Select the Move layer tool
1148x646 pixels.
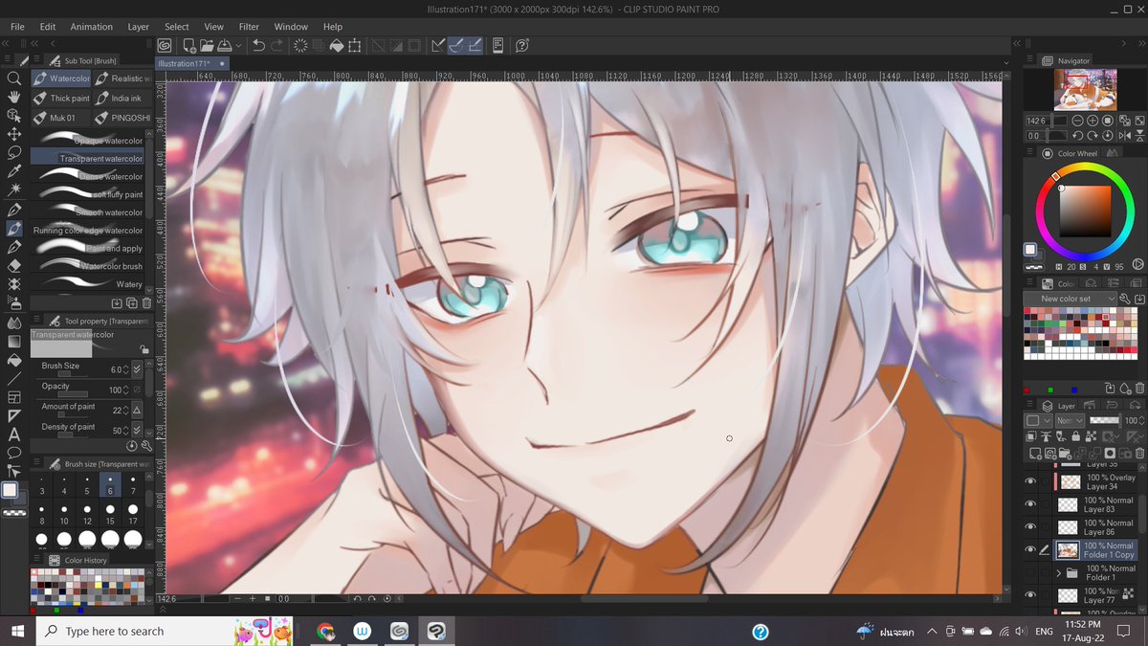13,134
